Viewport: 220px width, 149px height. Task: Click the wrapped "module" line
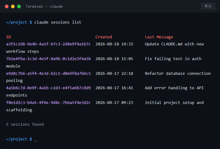13,66
